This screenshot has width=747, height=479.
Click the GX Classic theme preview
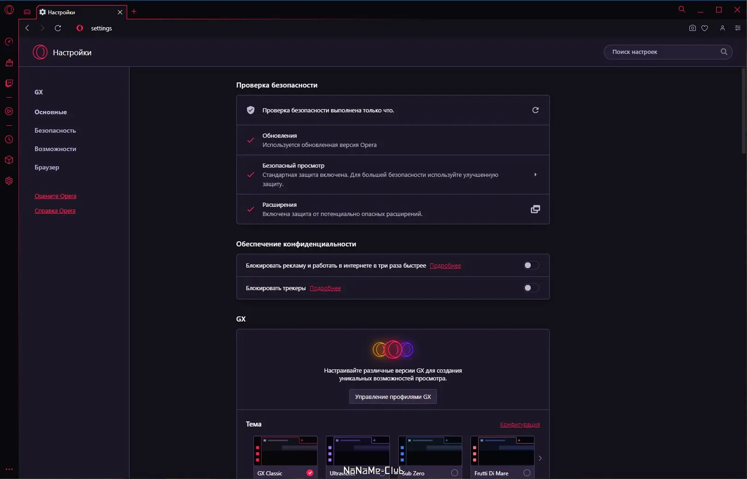[x=285, y=451]
